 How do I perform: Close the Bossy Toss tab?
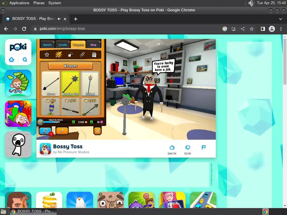point(65,19)
